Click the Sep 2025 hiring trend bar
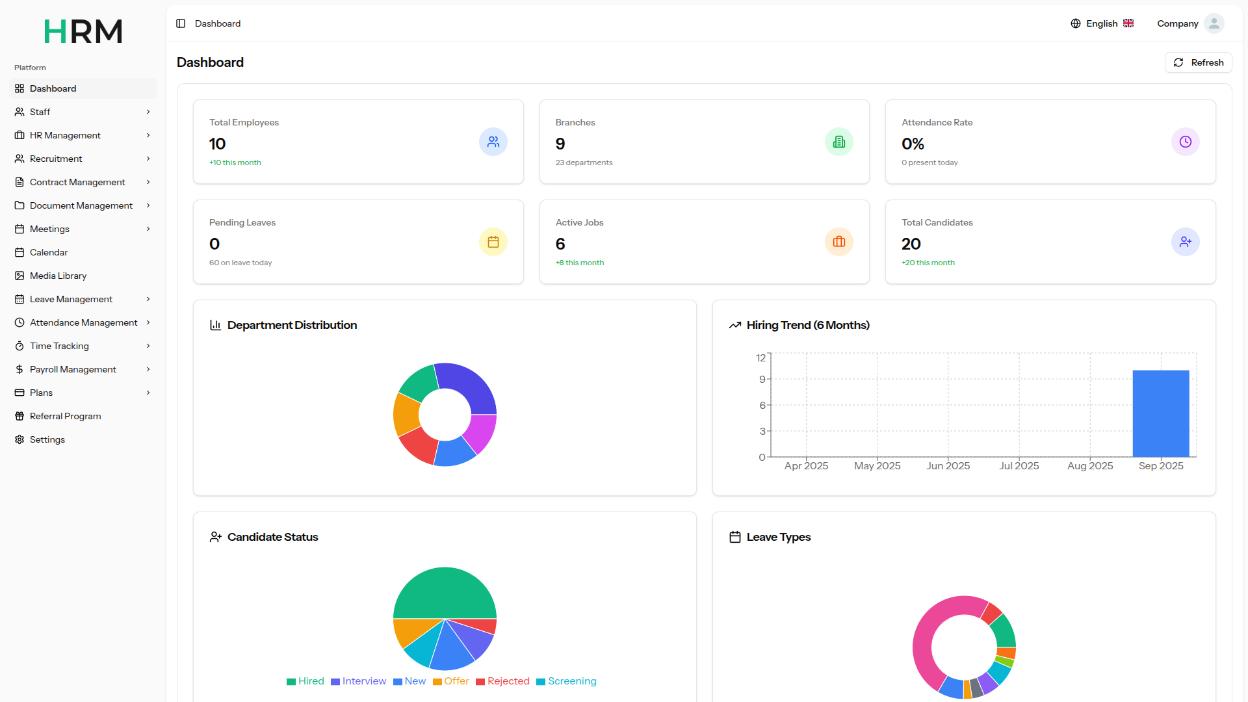The width and height of the screenshot is (1248, 702). [x=1161, y=413]
